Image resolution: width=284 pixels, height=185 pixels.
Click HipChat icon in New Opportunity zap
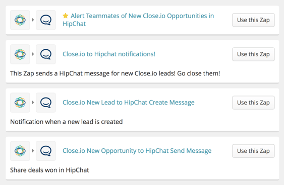click(x=46, y=151)
